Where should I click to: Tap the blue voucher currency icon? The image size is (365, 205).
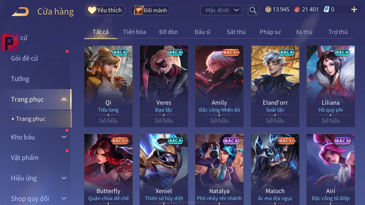click(x=326, y=9)
